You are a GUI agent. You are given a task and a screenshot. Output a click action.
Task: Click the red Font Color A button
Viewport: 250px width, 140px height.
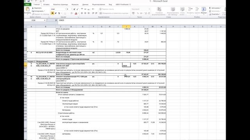pos(76,13)
